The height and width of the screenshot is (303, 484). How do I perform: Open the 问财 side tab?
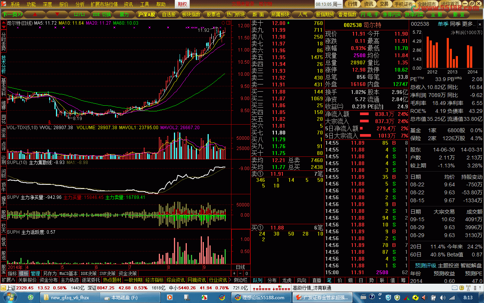(x=3, y=173)
